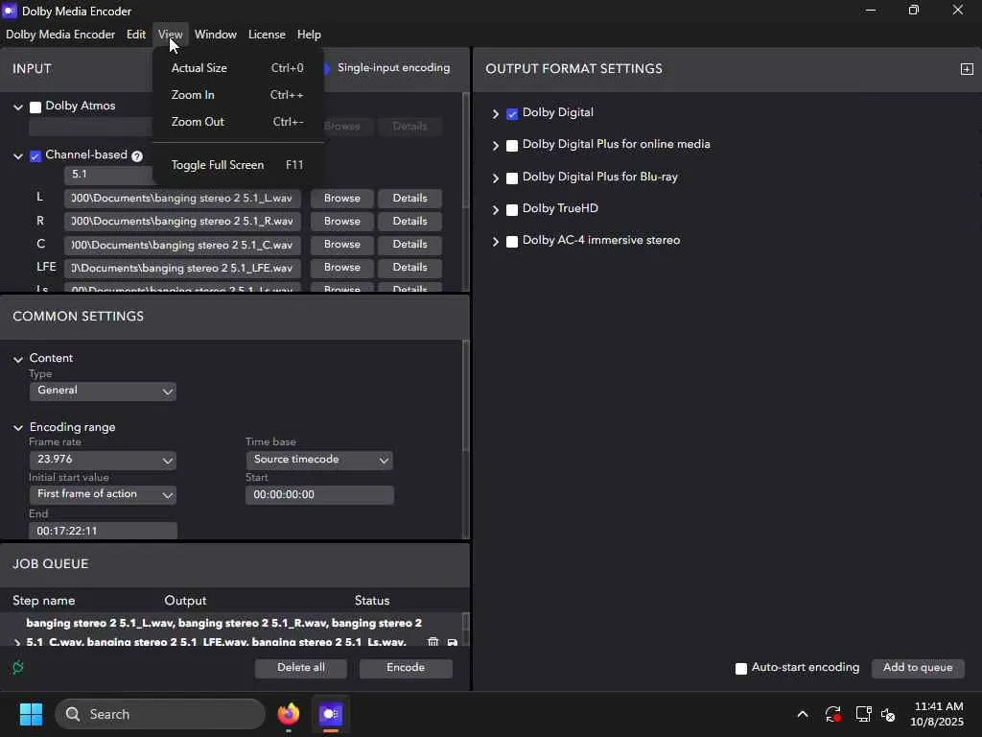
Task: Check Dolby Digital Plus for online media
Action: click(512, 146)
